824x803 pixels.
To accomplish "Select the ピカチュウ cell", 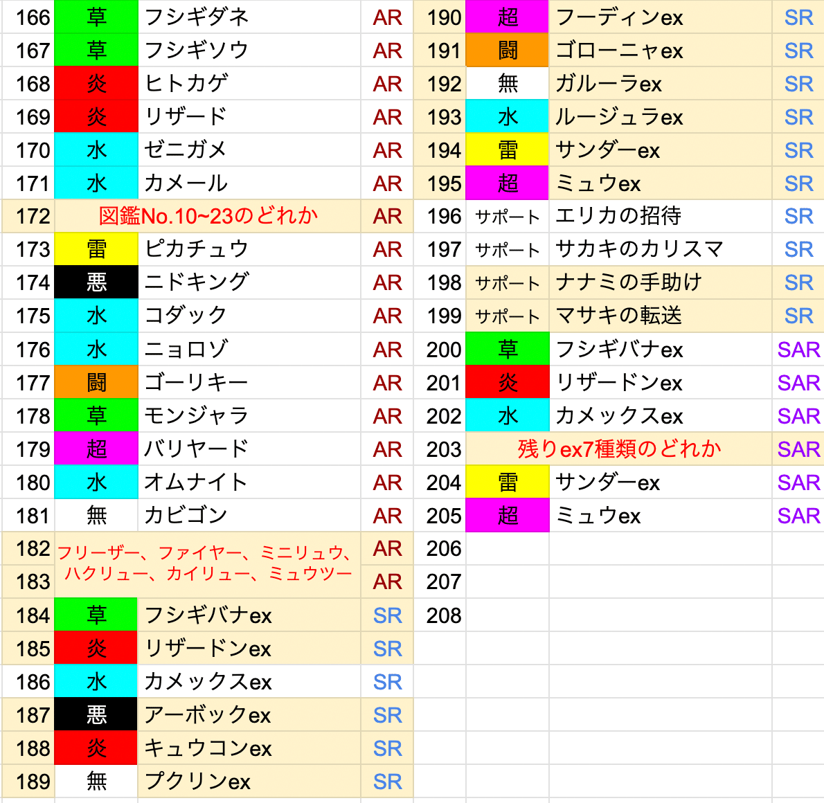I will click(249, 249).
